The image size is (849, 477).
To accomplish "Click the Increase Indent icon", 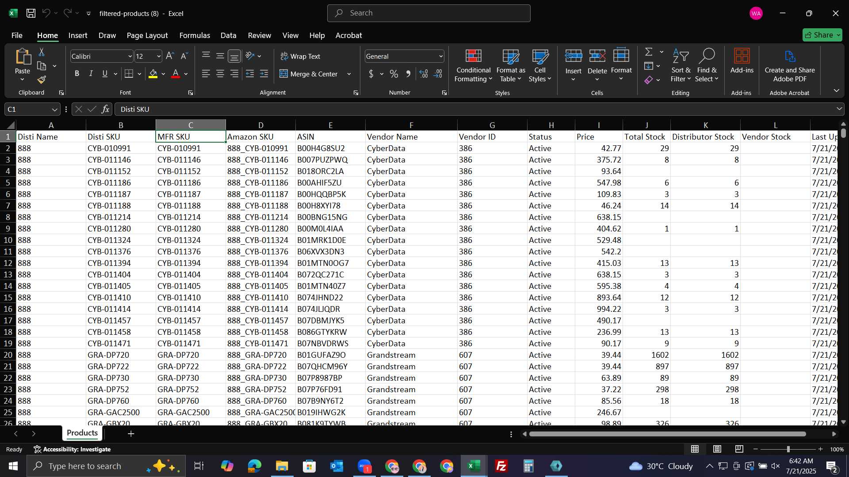I will tap(264, 74).
